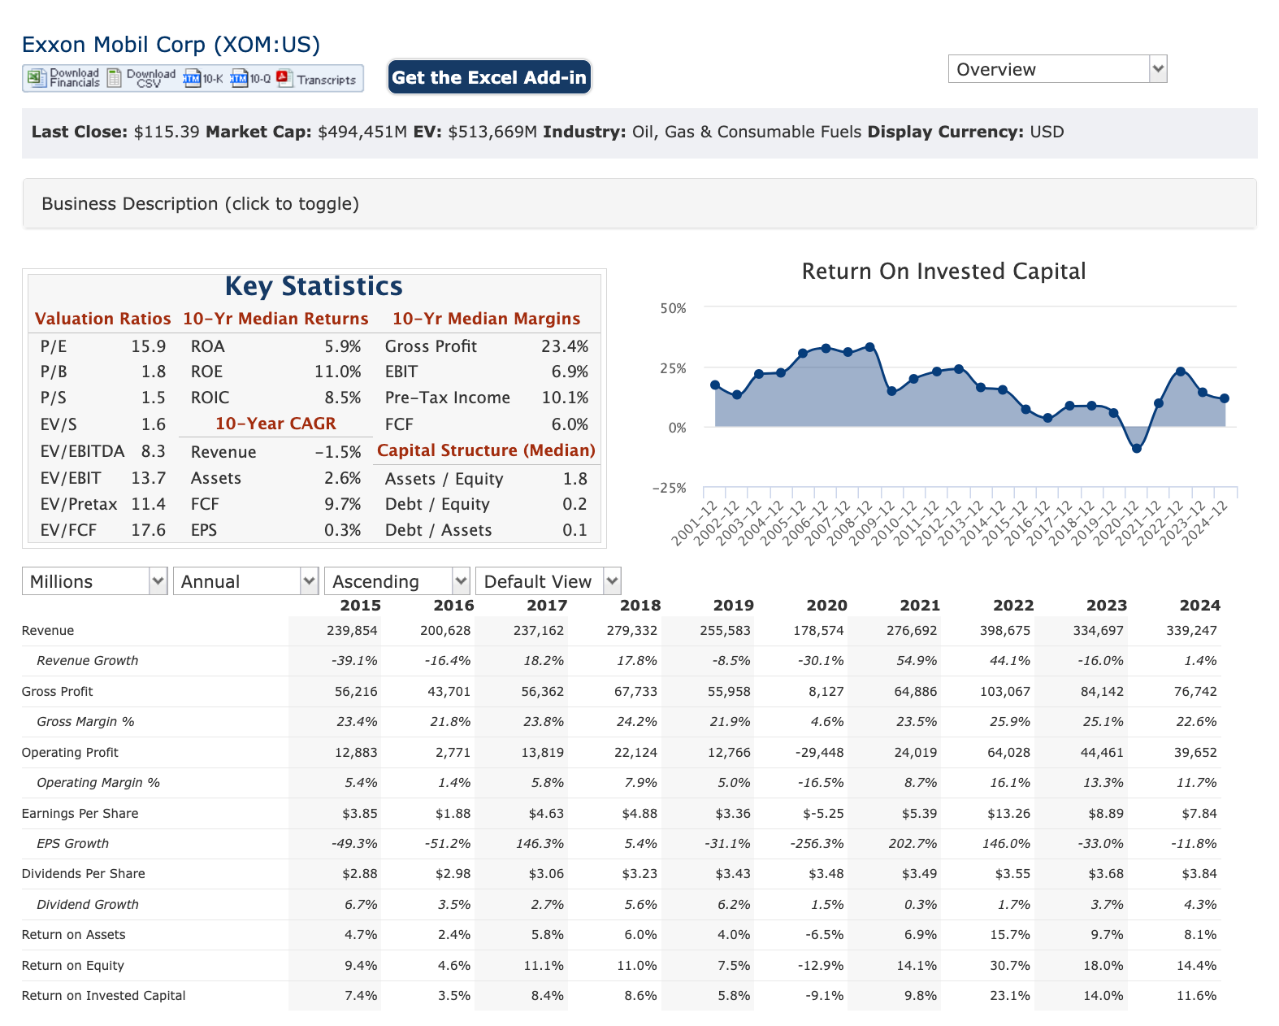Click the Last Close value $115.39

[167, 132]
